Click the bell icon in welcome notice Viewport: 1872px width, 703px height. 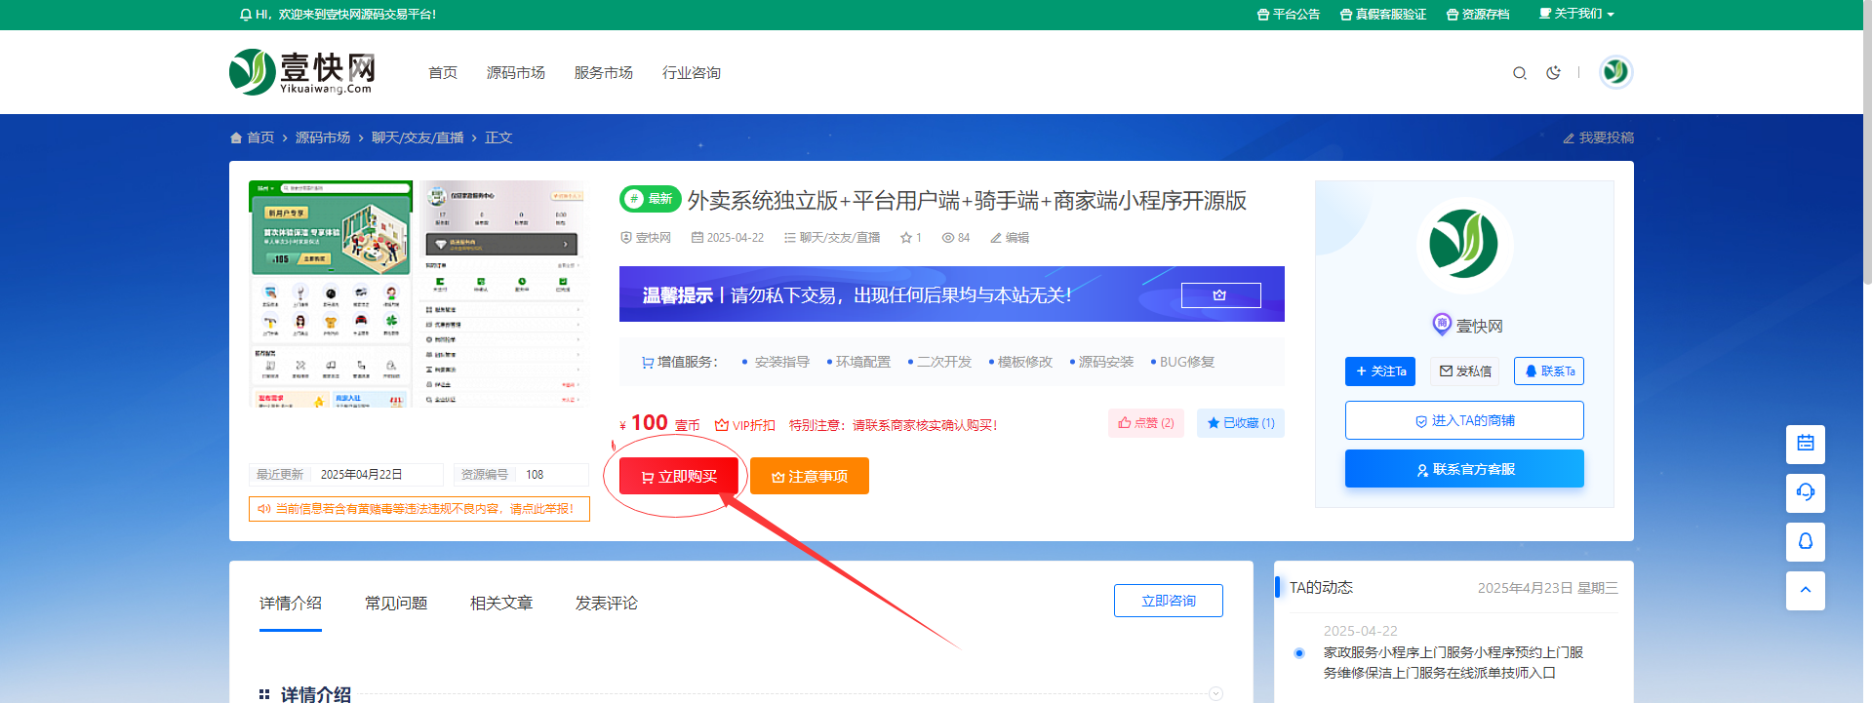245,15
